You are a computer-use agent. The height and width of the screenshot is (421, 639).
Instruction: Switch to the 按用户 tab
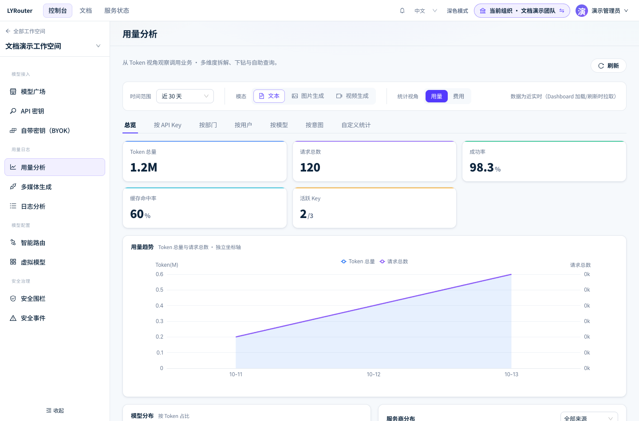(x=244, y=125)
